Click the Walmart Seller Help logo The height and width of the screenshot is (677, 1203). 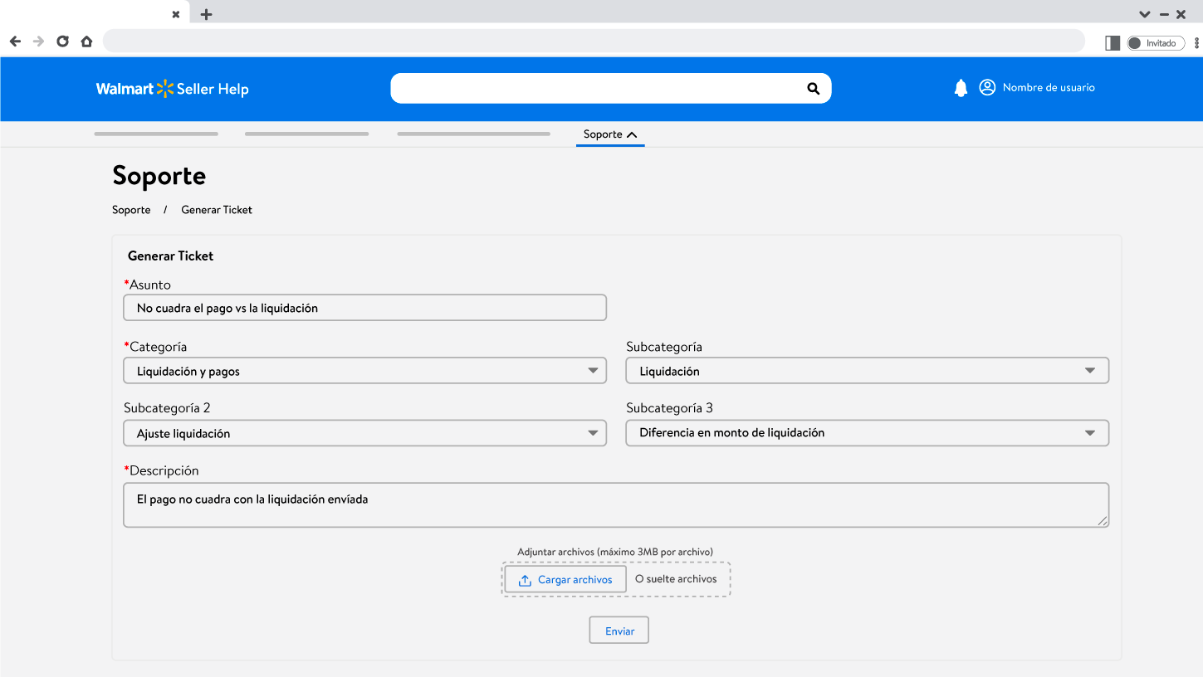(x=173, y=89)
